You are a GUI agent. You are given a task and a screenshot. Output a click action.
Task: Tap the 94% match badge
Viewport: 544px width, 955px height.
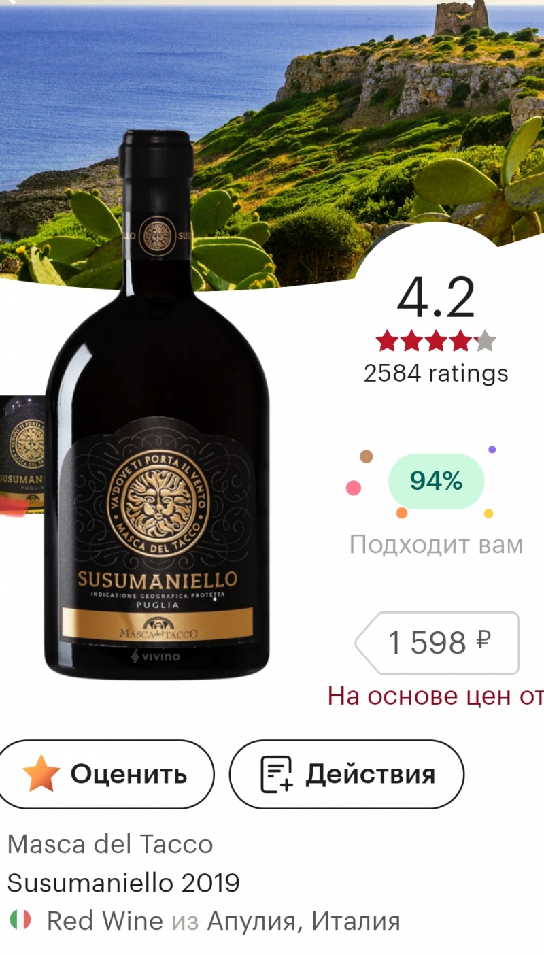[436, 482]
